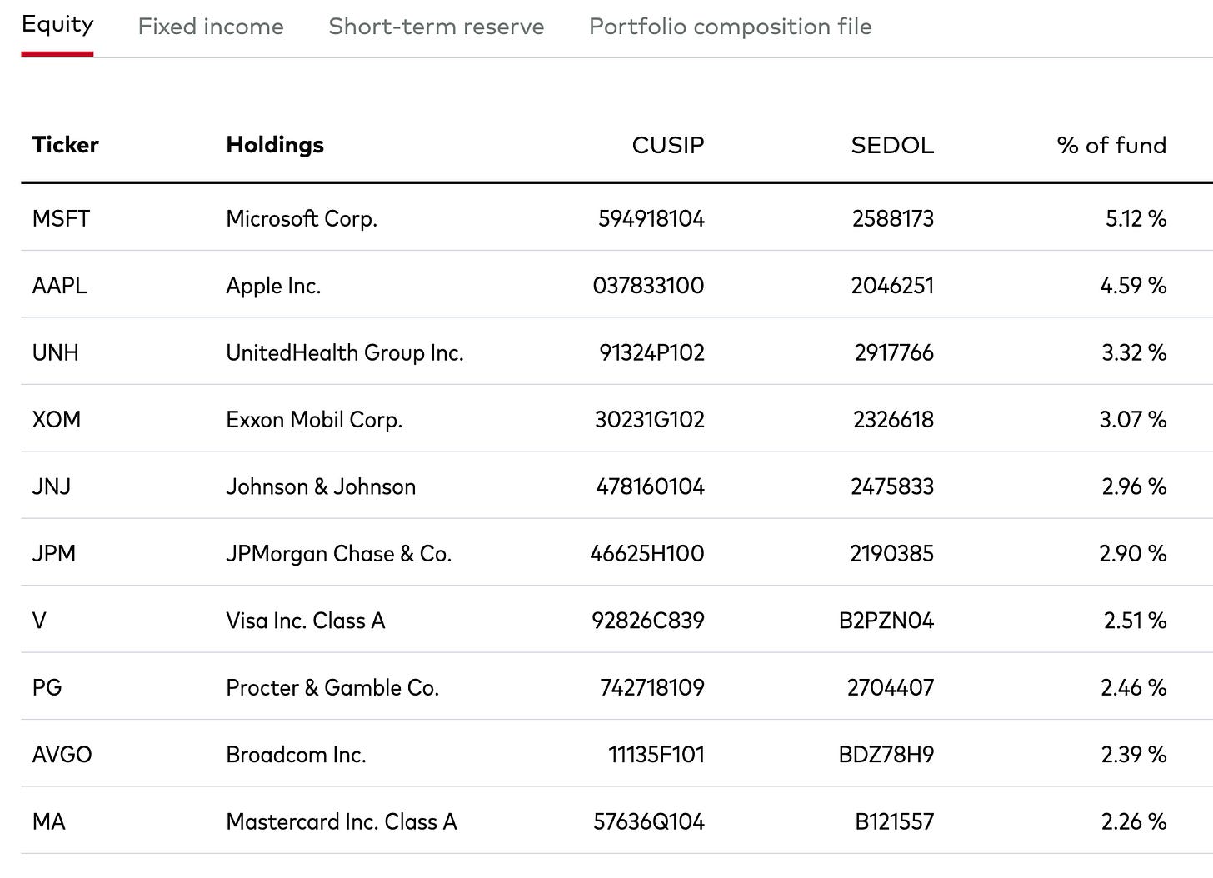Image resolution: width=1213 pixels, height=878 pixels.
Task: Click Visa's SEDOL code B2PZN04
Action: click(886, 621)
